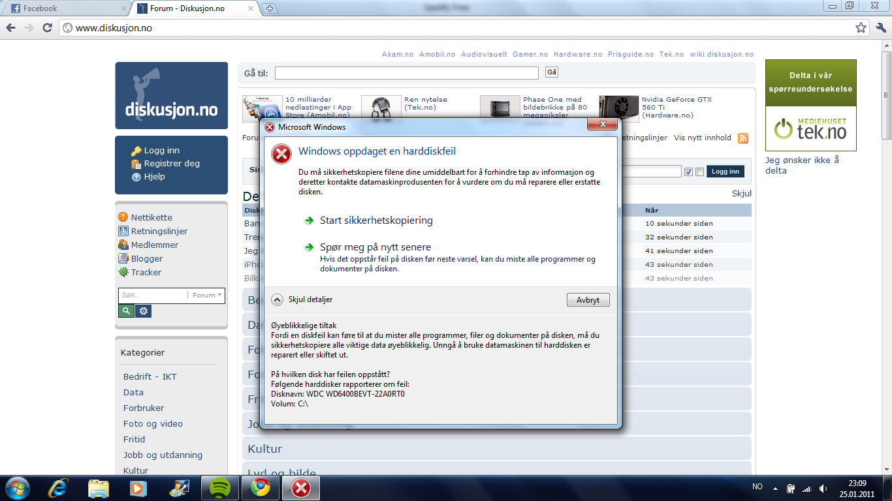The height and width of the screenshot is (501, 892).
Task: Open the wiki.diskusjon.no link
Action: pyautogui.click(x=722, y=55)
